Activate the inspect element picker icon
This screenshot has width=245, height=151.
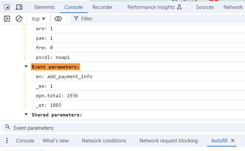coord(7,7)
